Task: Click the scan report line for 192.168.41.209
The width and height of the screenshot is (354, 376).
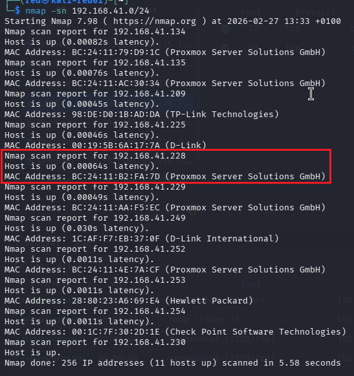Action: [x=95, y=94]
